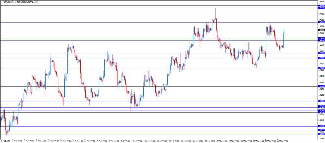
Task: Select the 1.4662 price level label
Action: (321, 22)
